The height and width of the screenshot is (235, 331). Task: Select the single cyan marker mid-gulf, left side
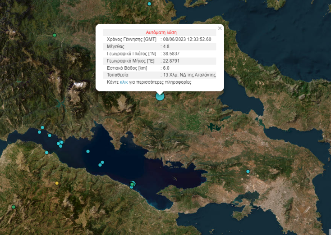[88, 151]
